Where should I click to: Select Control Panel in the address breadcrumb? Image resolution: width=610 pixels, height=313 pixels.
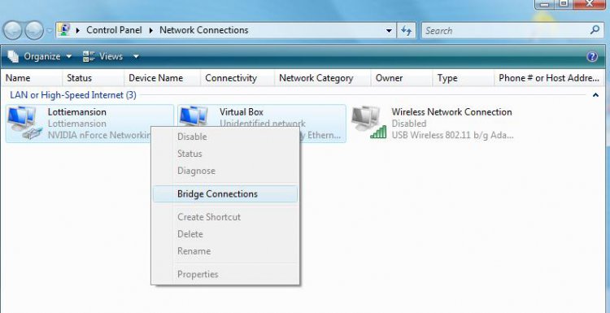point(114,30)
